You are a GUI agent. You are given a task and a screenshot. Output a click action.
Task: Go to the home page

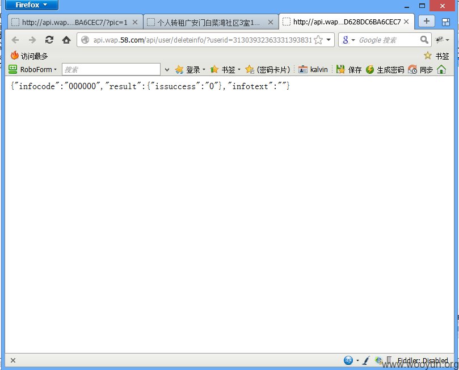point(66,40)
